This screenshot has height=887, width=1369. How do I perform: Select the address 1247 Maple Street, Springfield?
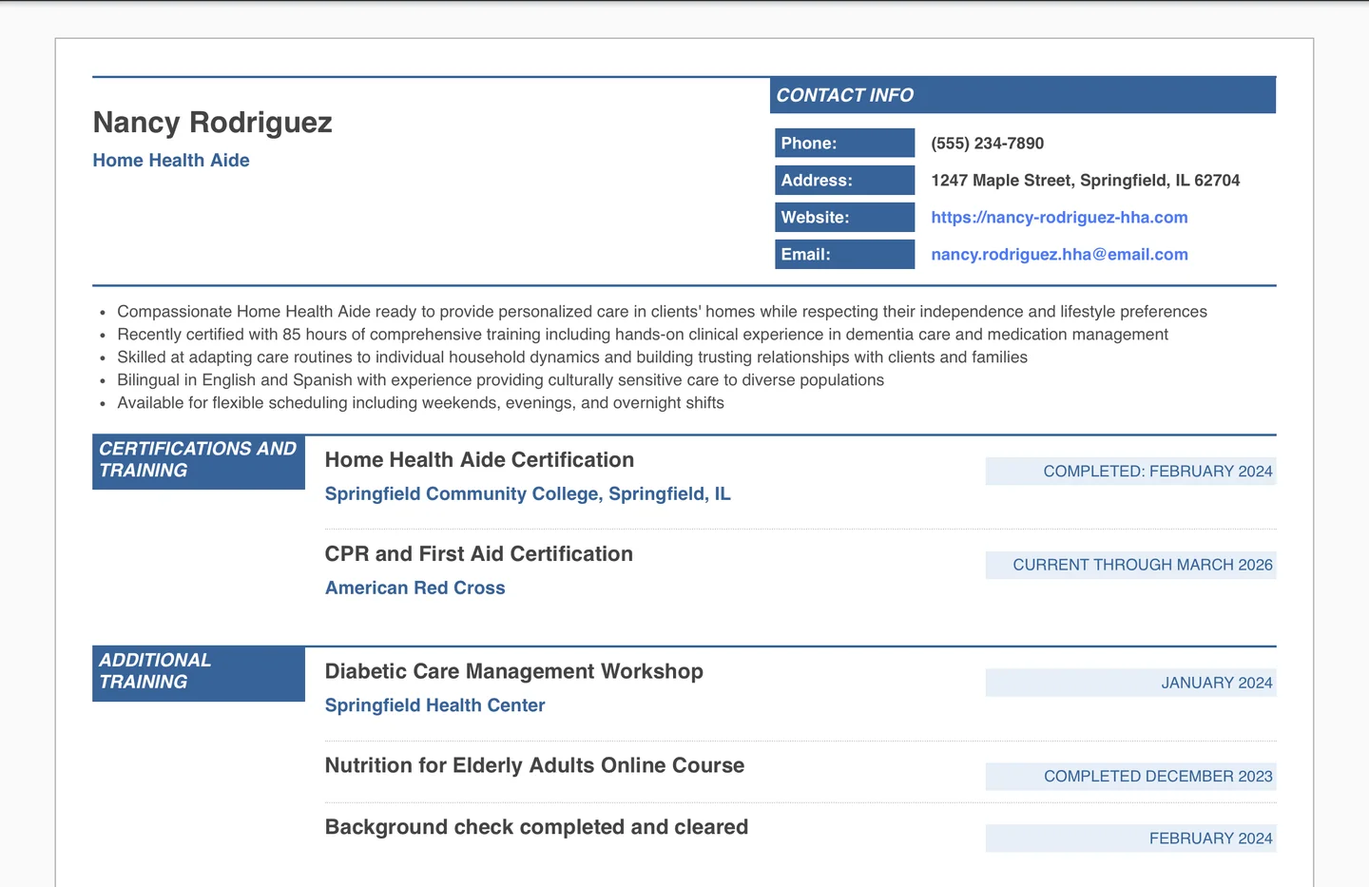point(1085,181)
